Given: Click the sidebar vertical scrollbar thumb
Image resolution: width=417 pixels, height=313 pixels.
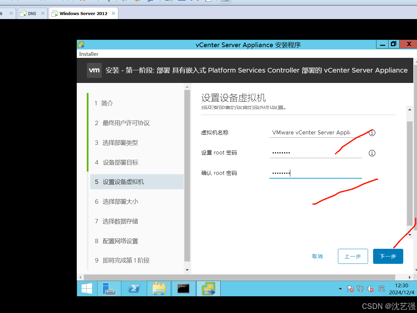Looking at the screenshot, I should pos(187,176).
